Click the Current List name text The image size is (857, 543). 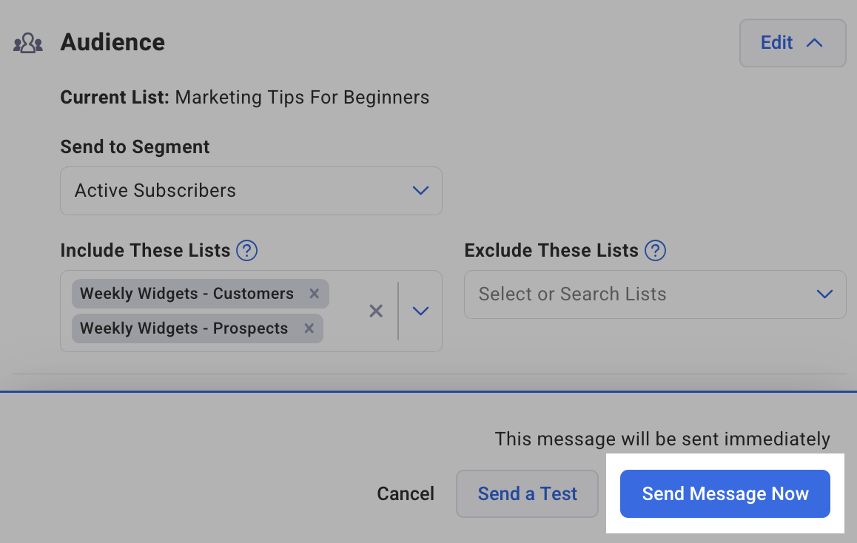tap(302, 98)
